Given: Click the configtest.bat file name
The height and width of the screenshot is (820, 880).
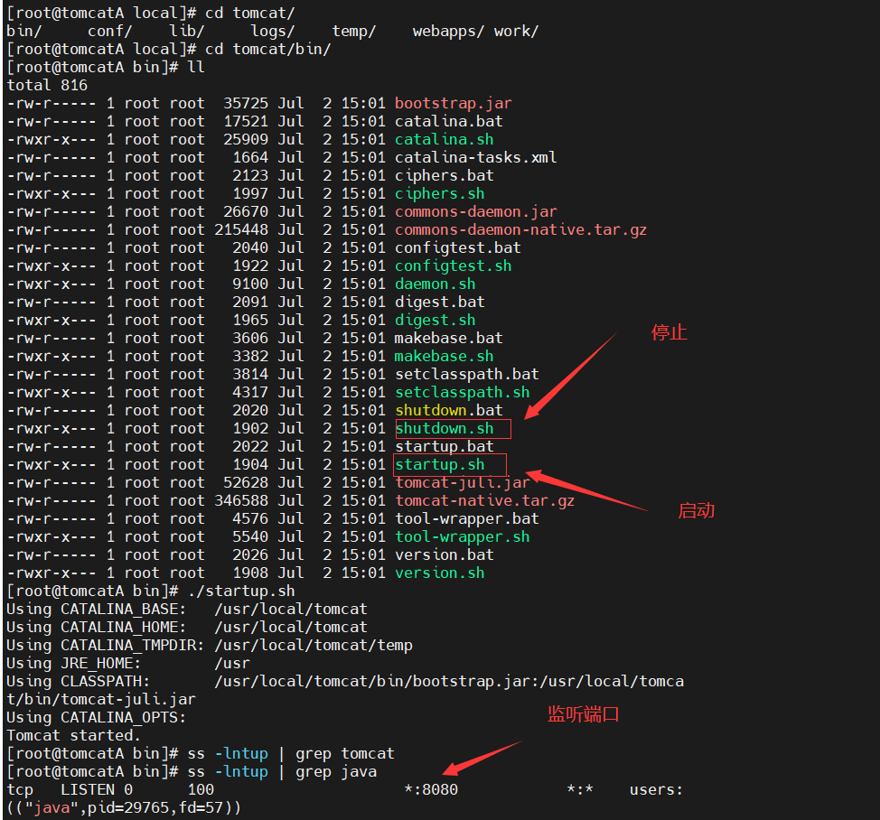Looking at the screenshot, I should tap(458, 248).
